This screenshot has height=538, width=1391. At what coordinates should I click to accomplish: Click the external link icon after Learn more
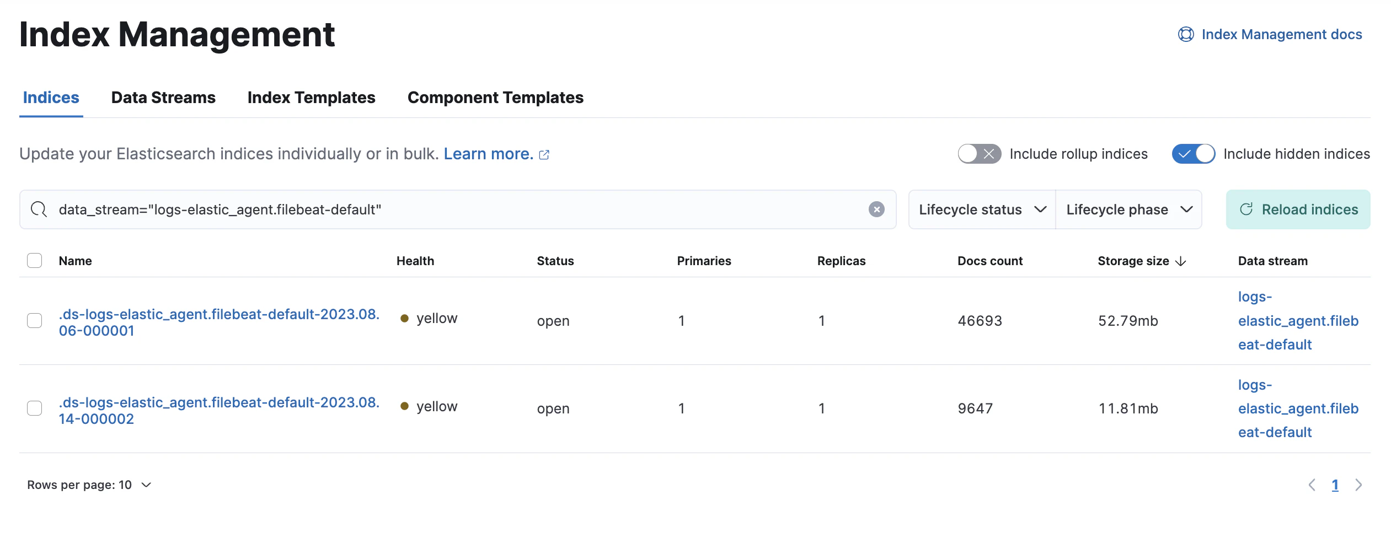point(544,155)
